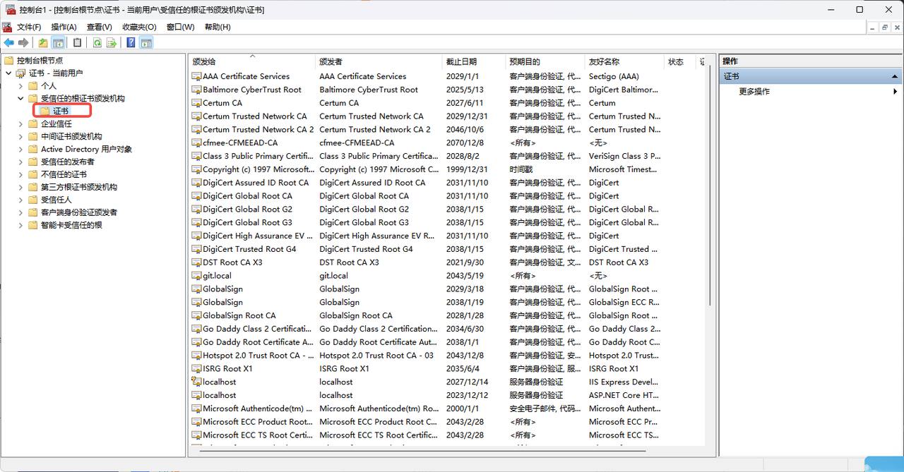Sort by the 颁发给 column header
The height and width of the screenshot is (472, 904).
click(252, 62)
